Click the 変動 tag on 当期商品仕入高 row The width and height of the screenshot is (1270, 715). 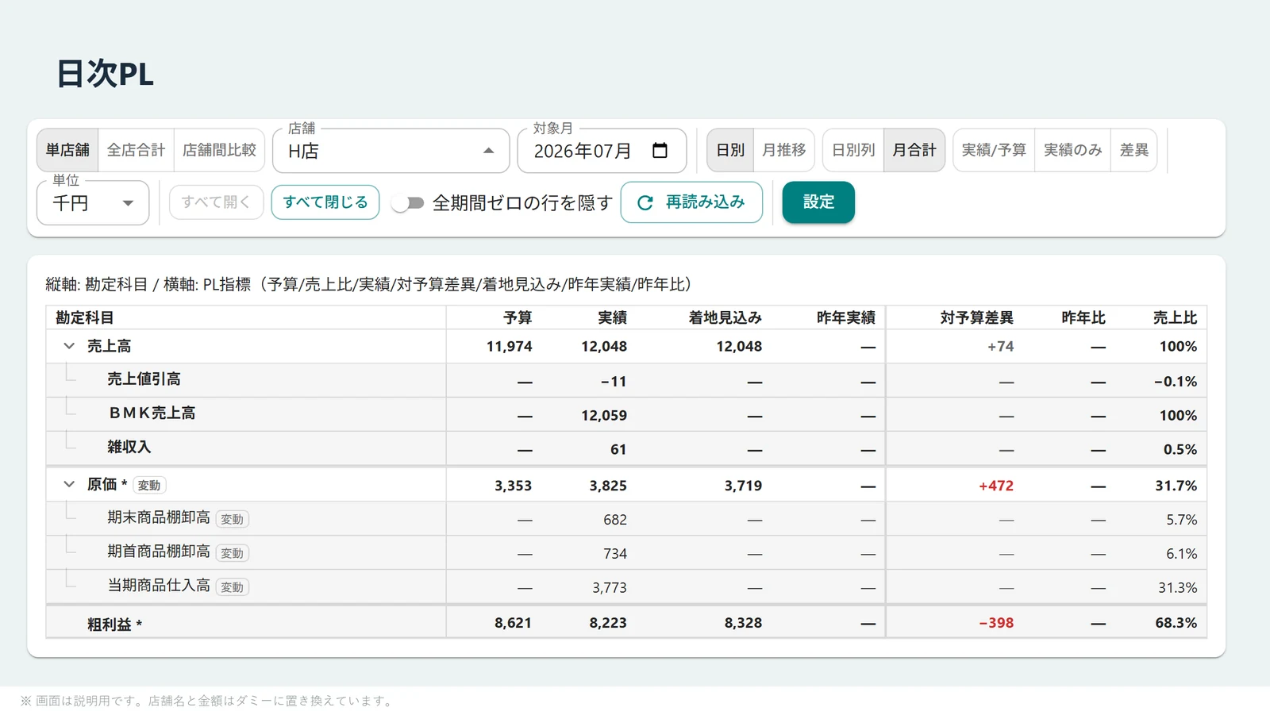(233, 588)
